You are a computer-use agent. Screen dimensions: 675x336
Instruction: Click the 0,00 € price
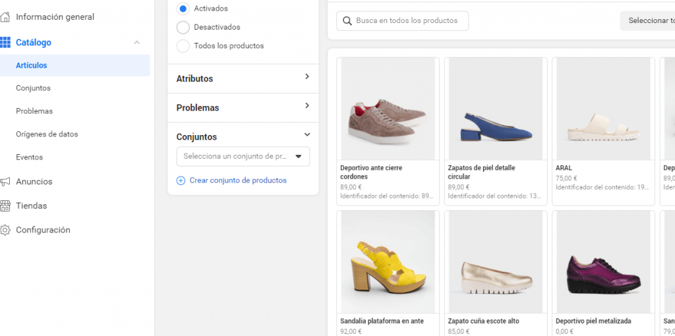pos(564,331)
